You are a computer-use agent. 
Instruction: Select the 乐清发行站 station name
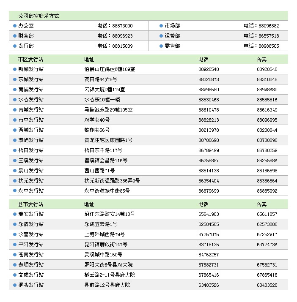[31, 224]
